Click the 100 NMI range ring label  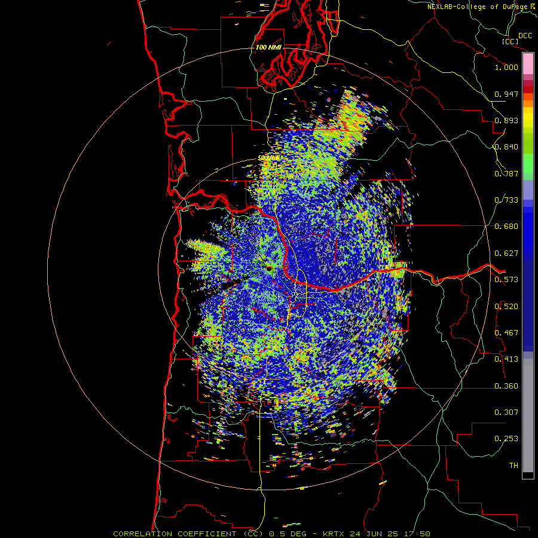[268, 47]
